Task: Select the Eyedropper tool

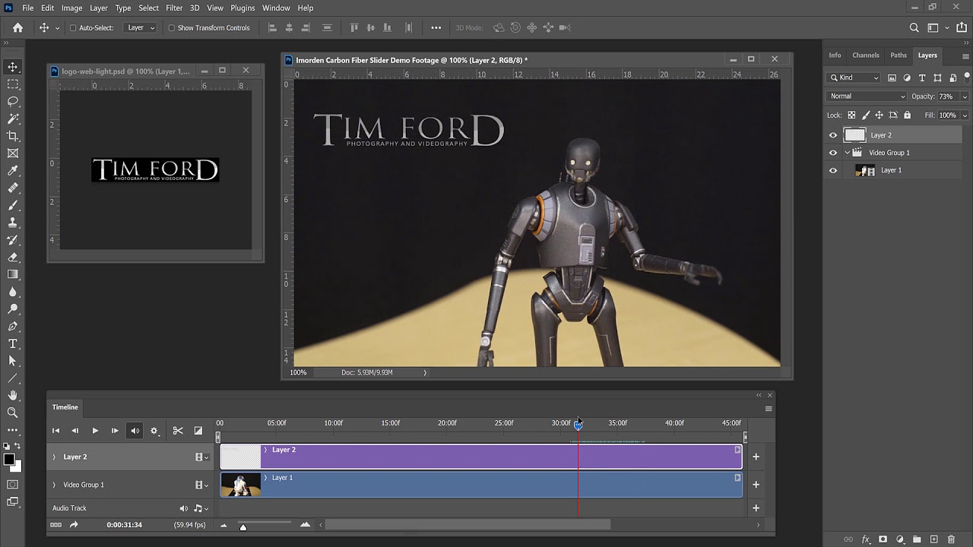Action: point(12,171)
